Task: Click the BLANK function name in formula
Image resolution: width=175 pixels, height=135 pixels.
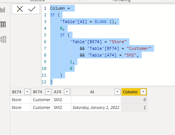Action: pos(101,22)
